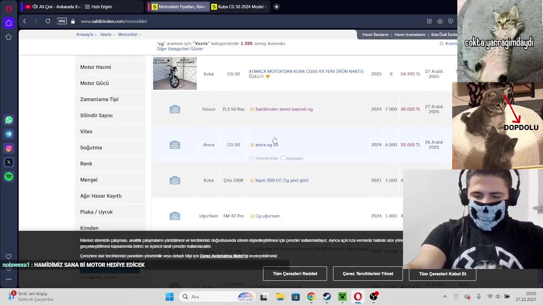Open Sahibinden temiz bakımlı cg listing
The image size is (543, 305).
284,109
